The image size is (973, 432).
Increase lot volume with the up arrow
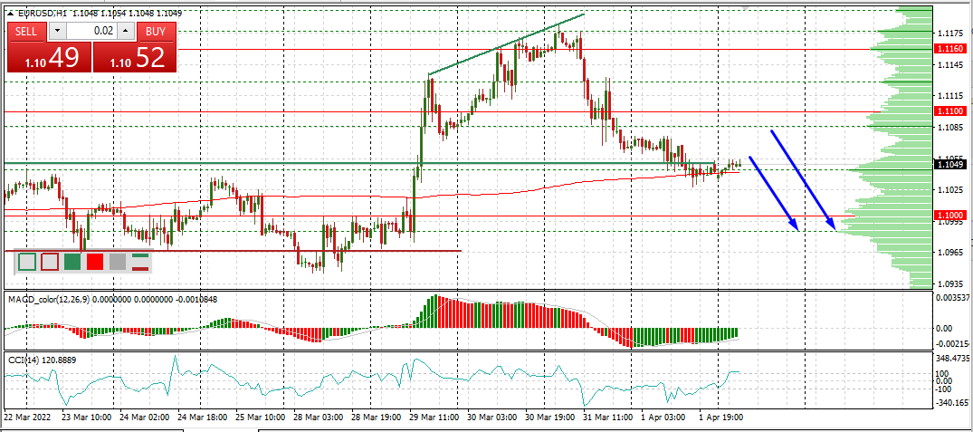click(126, 31)
